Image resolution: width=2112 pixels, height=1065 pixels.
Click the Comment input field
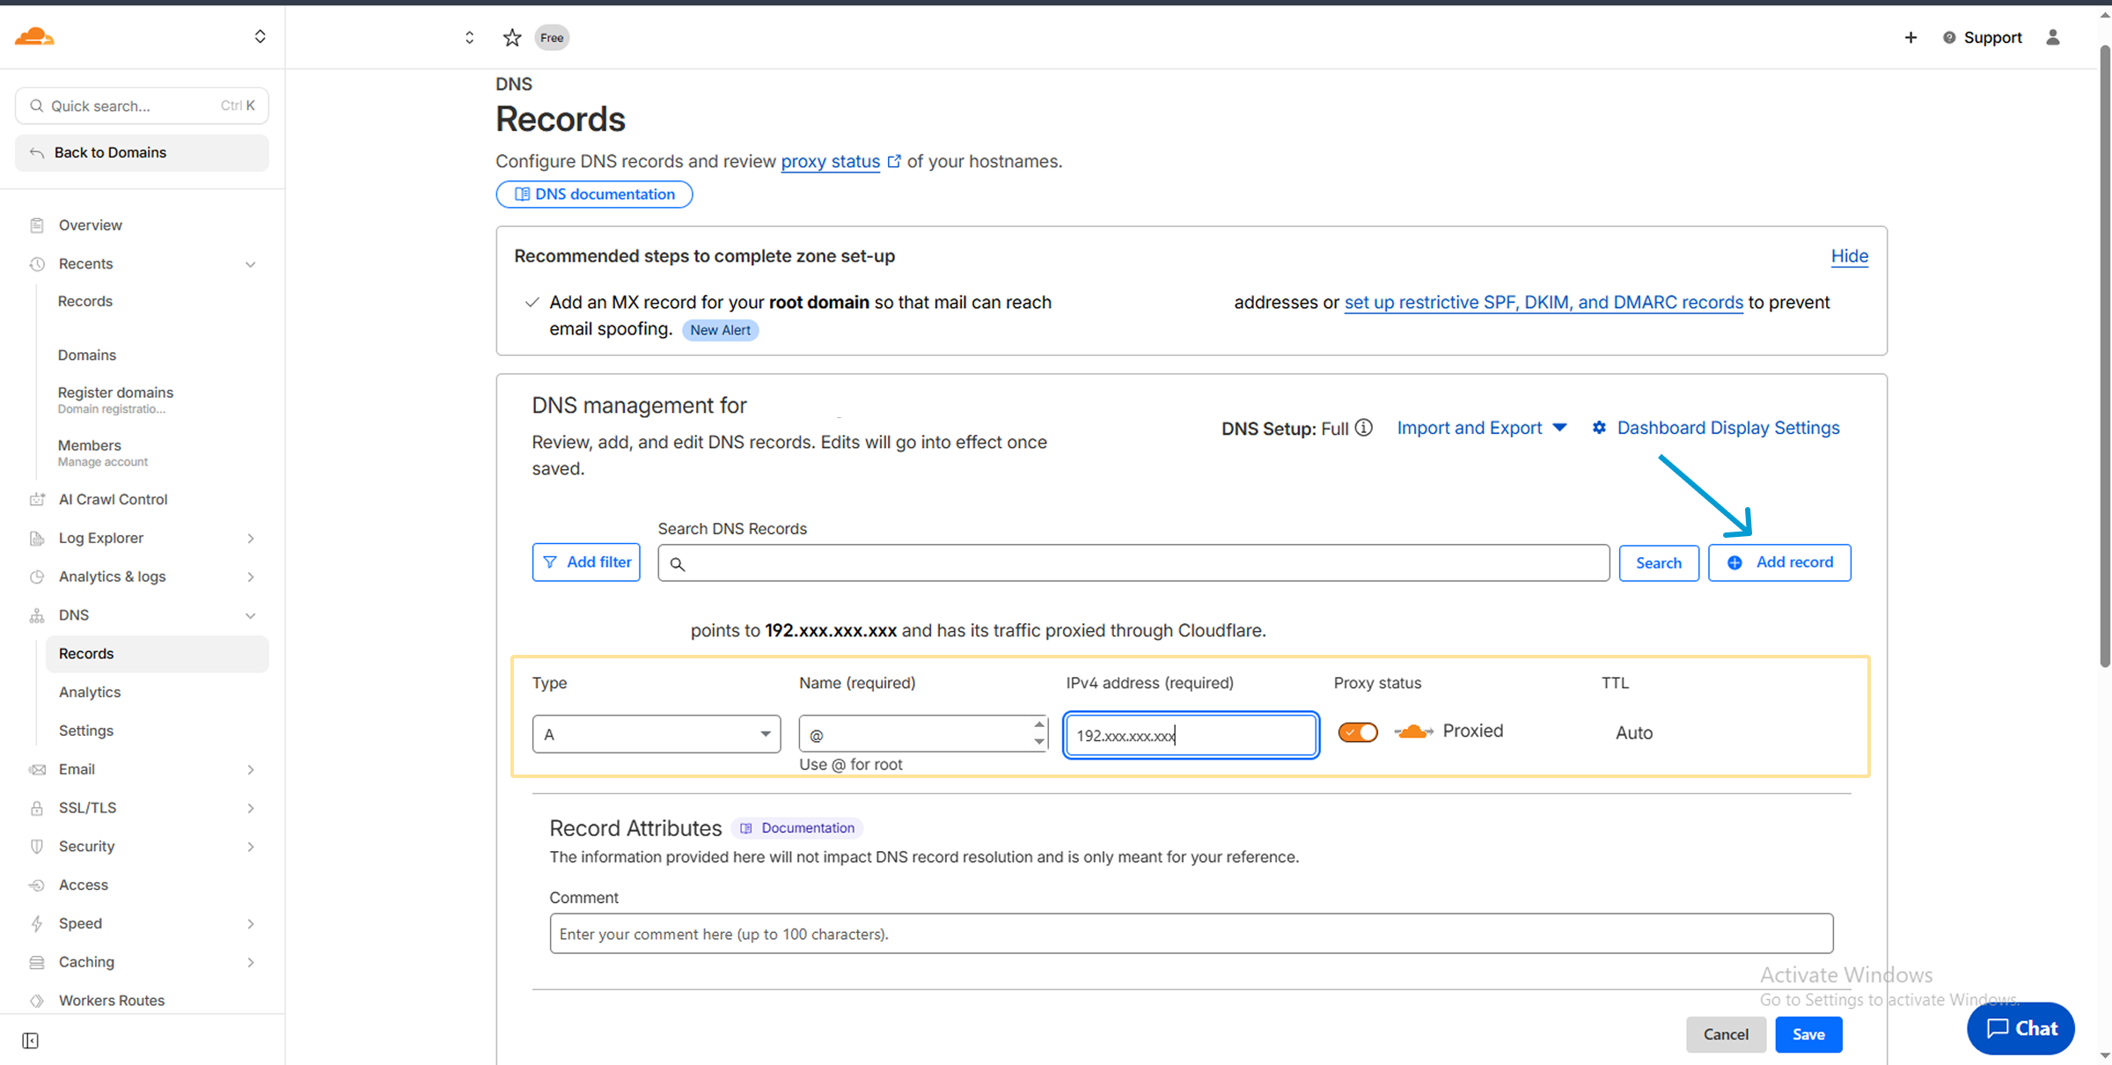(x=1191, y=934)
